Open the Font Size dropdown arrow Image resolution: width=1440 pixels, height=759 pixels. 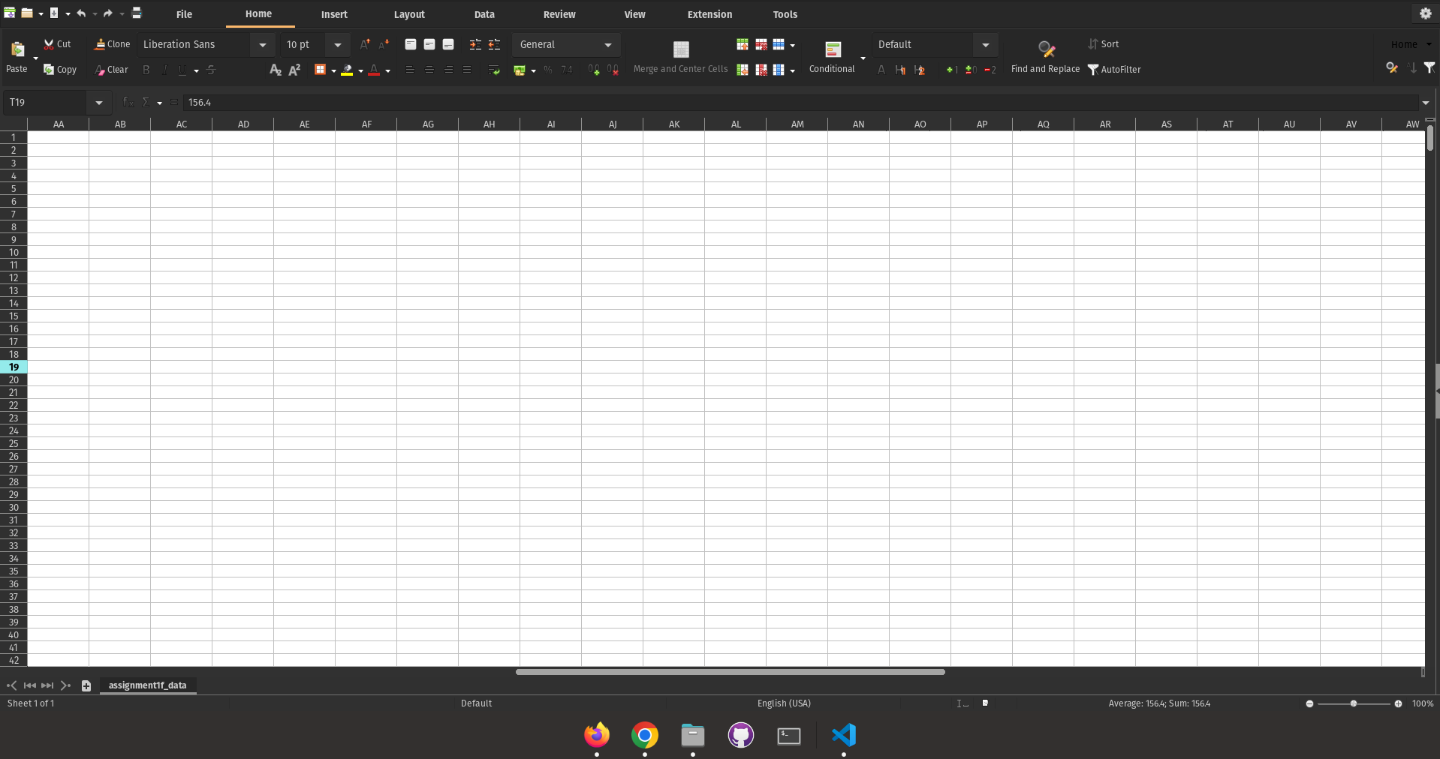point(338,45)
